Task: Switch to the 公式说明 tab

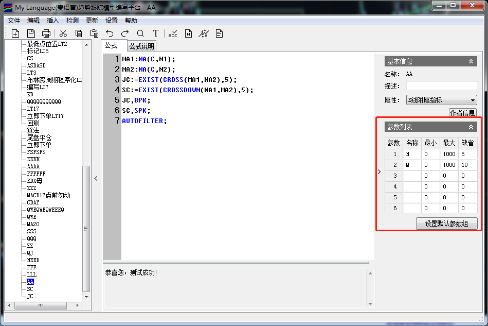Action: (x=141, y=46)
